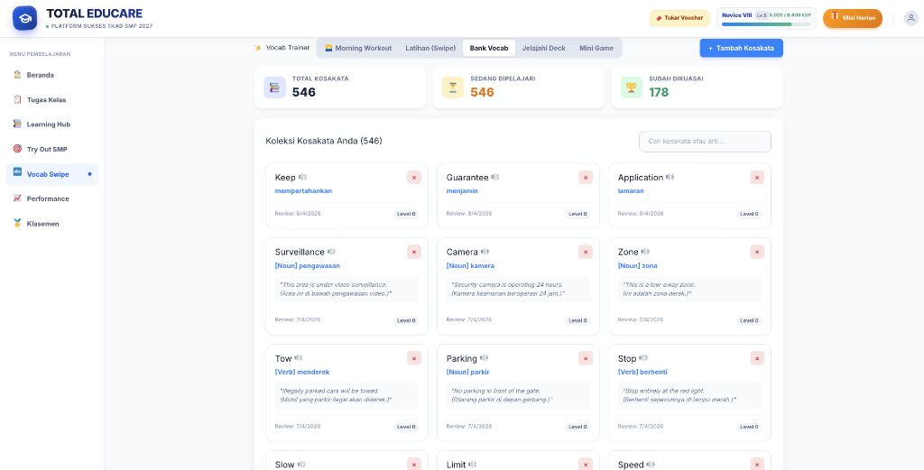Play audio for the word Limit

pyautogui.click(x=473, y=465)
